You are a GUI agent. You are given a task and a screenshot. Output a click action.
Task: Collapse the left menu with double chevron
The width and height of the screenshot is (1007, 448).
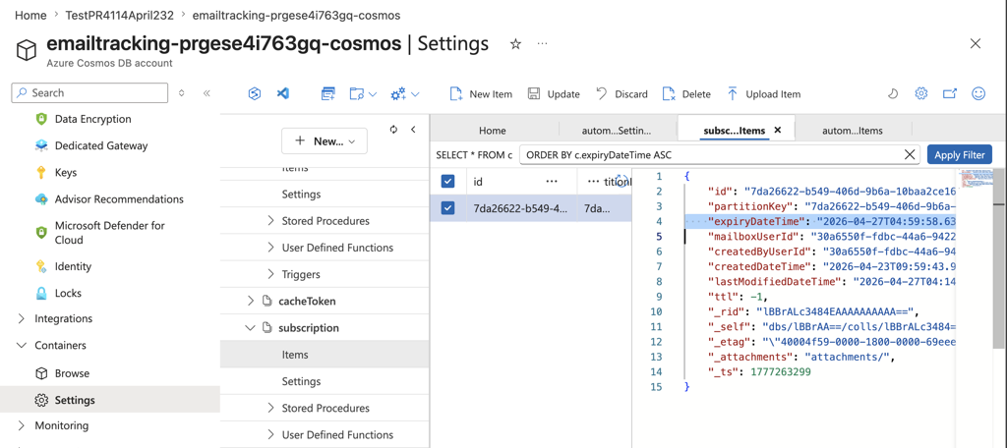(x=207, y=93)
